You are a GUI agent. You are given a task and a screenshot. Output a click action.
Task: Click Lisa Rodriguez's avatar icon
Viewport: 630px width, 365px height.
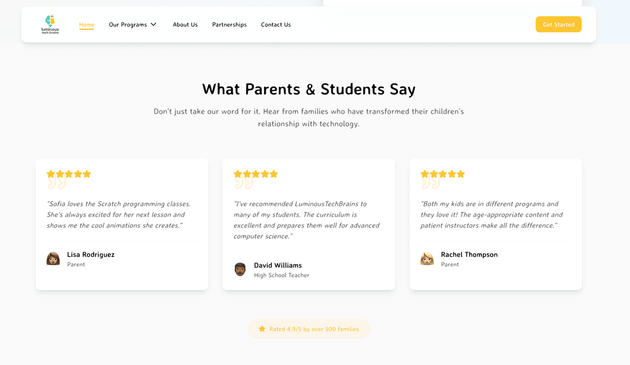53,259
